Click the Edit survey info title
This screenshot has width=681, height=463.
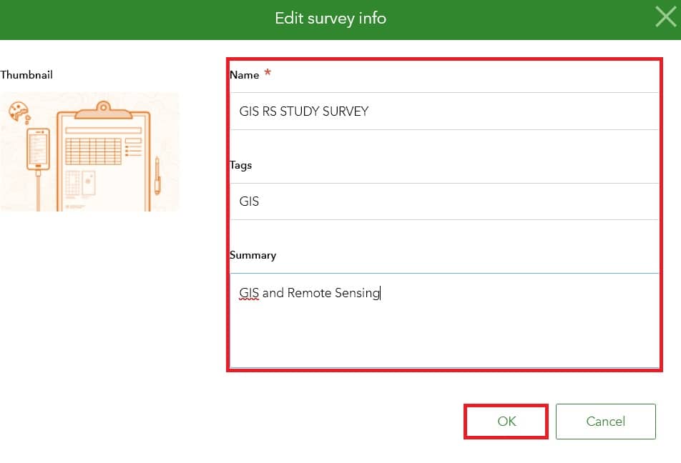(x=330, y=19)
